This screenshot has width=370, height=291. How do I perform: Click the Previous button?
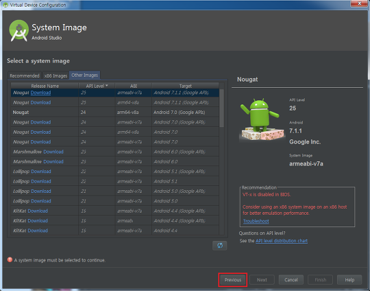(233, 279)
